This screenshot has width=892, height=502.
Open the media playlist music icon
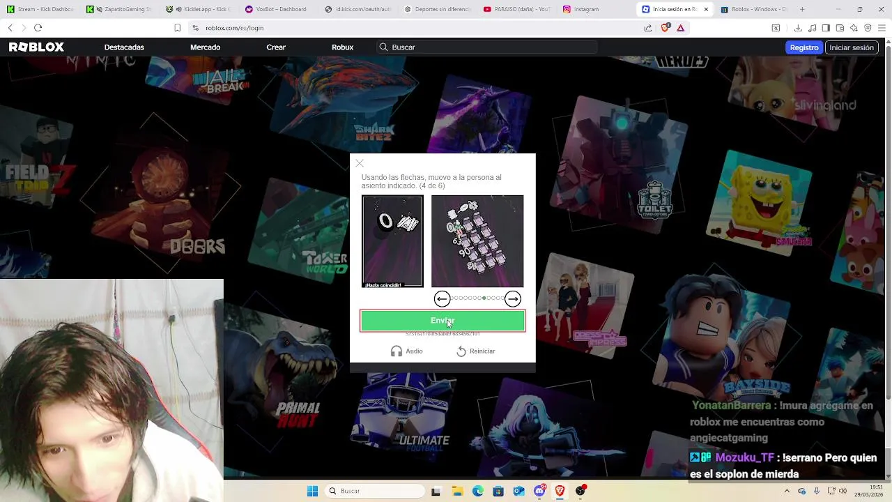click(x=812, y=28)
